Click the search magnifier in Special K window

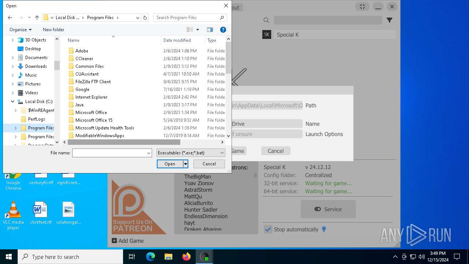tap(266, 21)
